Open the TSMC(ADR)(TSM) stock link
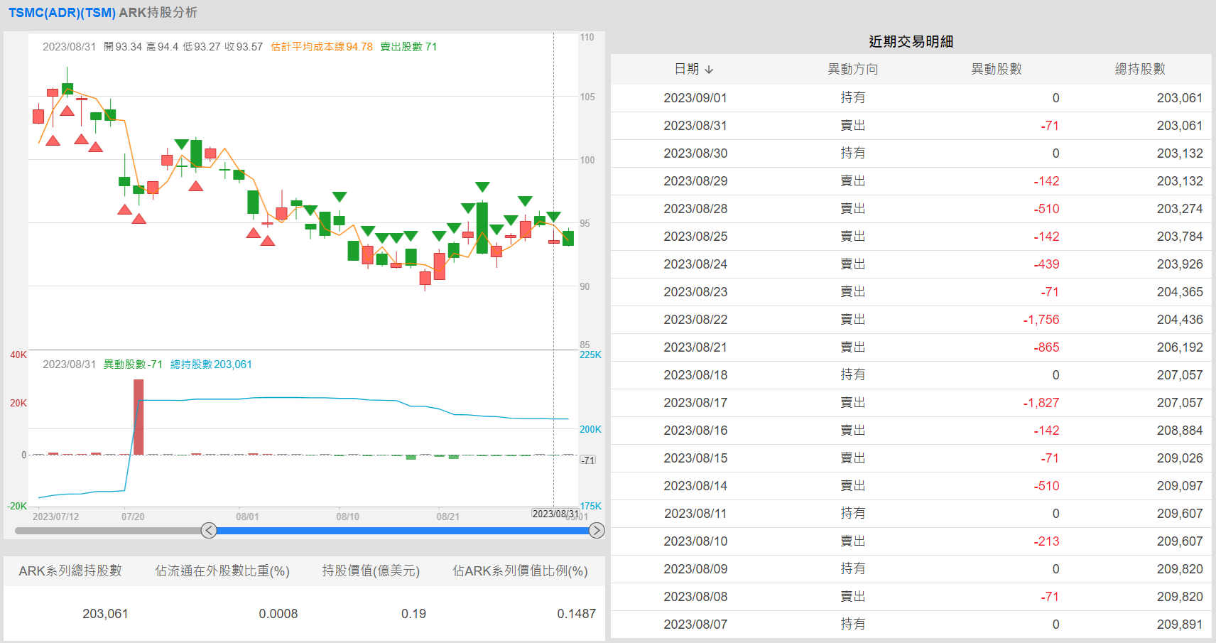 [x=60, y=12]
